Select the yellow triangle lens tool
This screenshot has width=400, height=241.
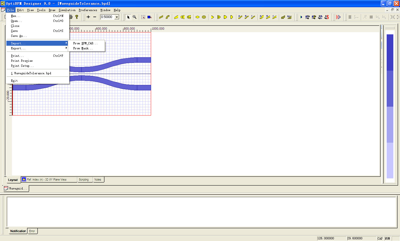[x=212, y=17]
